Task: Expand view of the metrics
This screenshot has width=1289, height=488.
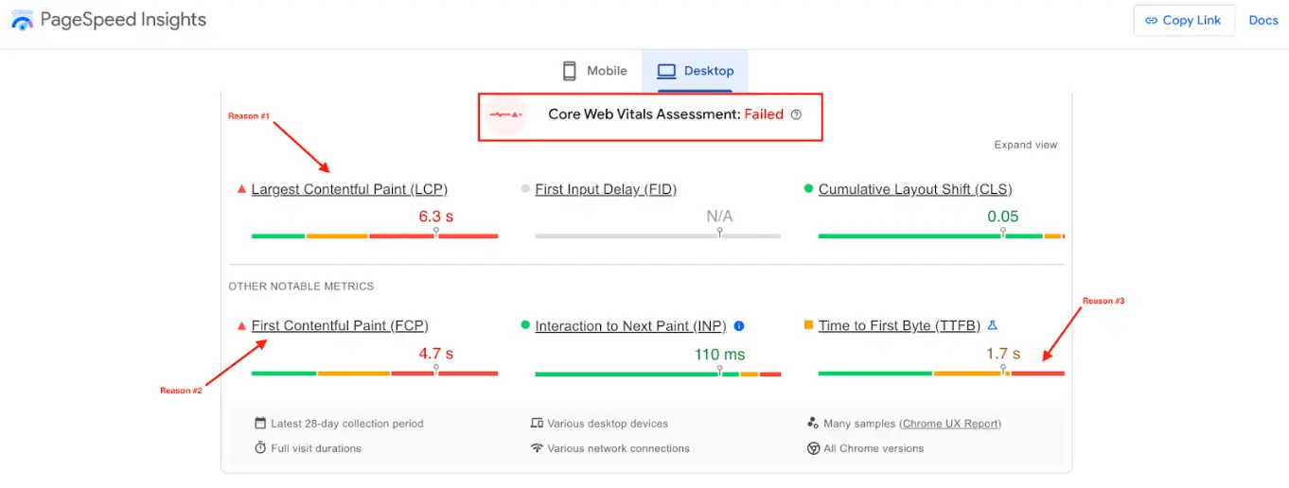Action: tap(1025, 145)
